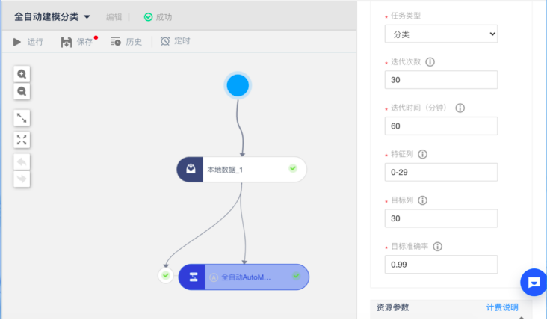547x320 pixels.
Task: Click the green check on 本地数据_1 node
Action: point(293,168)
